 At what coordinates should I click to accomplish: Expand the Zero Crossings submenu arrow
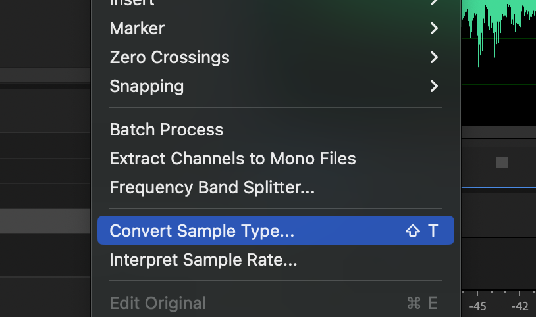pos(434,57)
